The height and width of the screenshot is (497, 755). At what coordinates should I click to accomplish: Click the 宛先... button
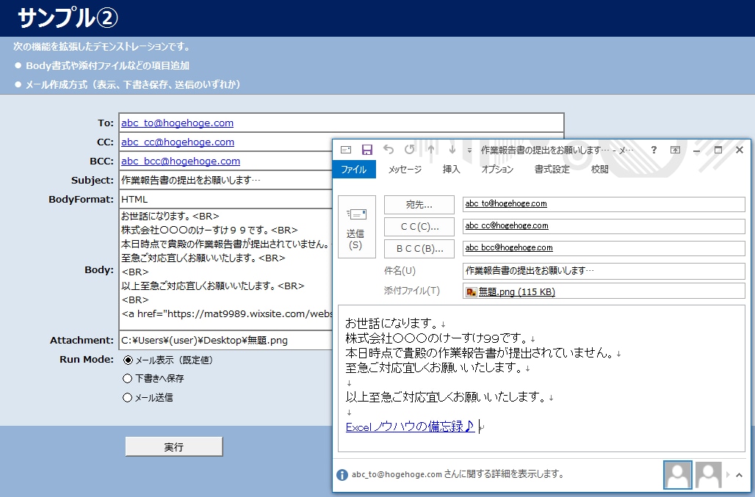pos(419,205)
